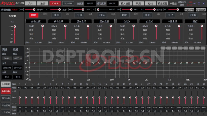Click the 总音量 master volume slider handle

[x=15, y=27]
